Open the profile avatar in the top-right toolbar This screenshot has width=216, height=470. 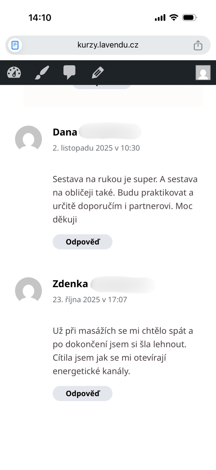tap(203, 73)
